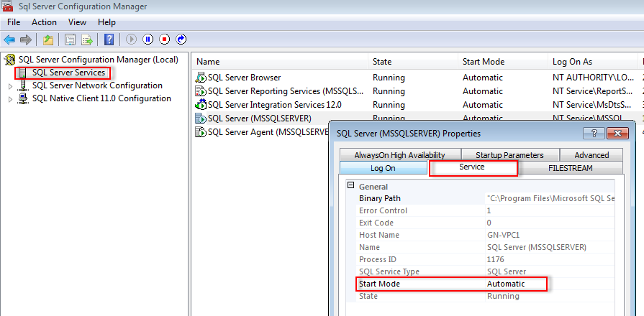Click NT Service\ReportS... log on cell

click(x=592, y=91)
